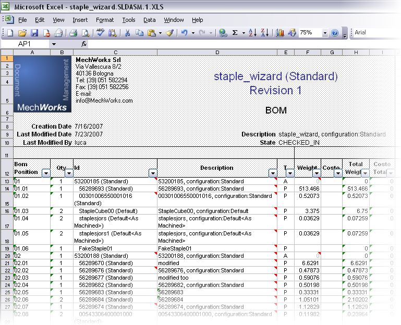401x325 pixels.
Task: Select row 14 header
Action: tap(7, 189)
